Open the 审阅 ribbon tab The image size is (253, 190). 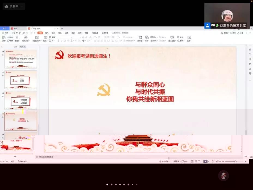click(x=80, y=33)
